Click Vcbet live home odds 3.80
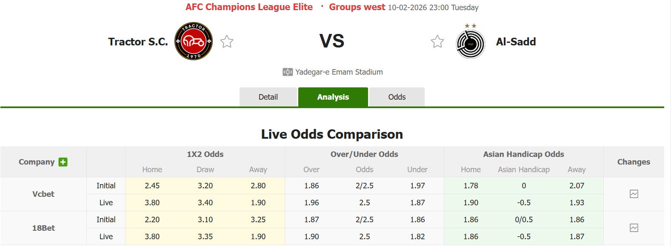The height and width of the screenshot is (246, 671). 152,203
